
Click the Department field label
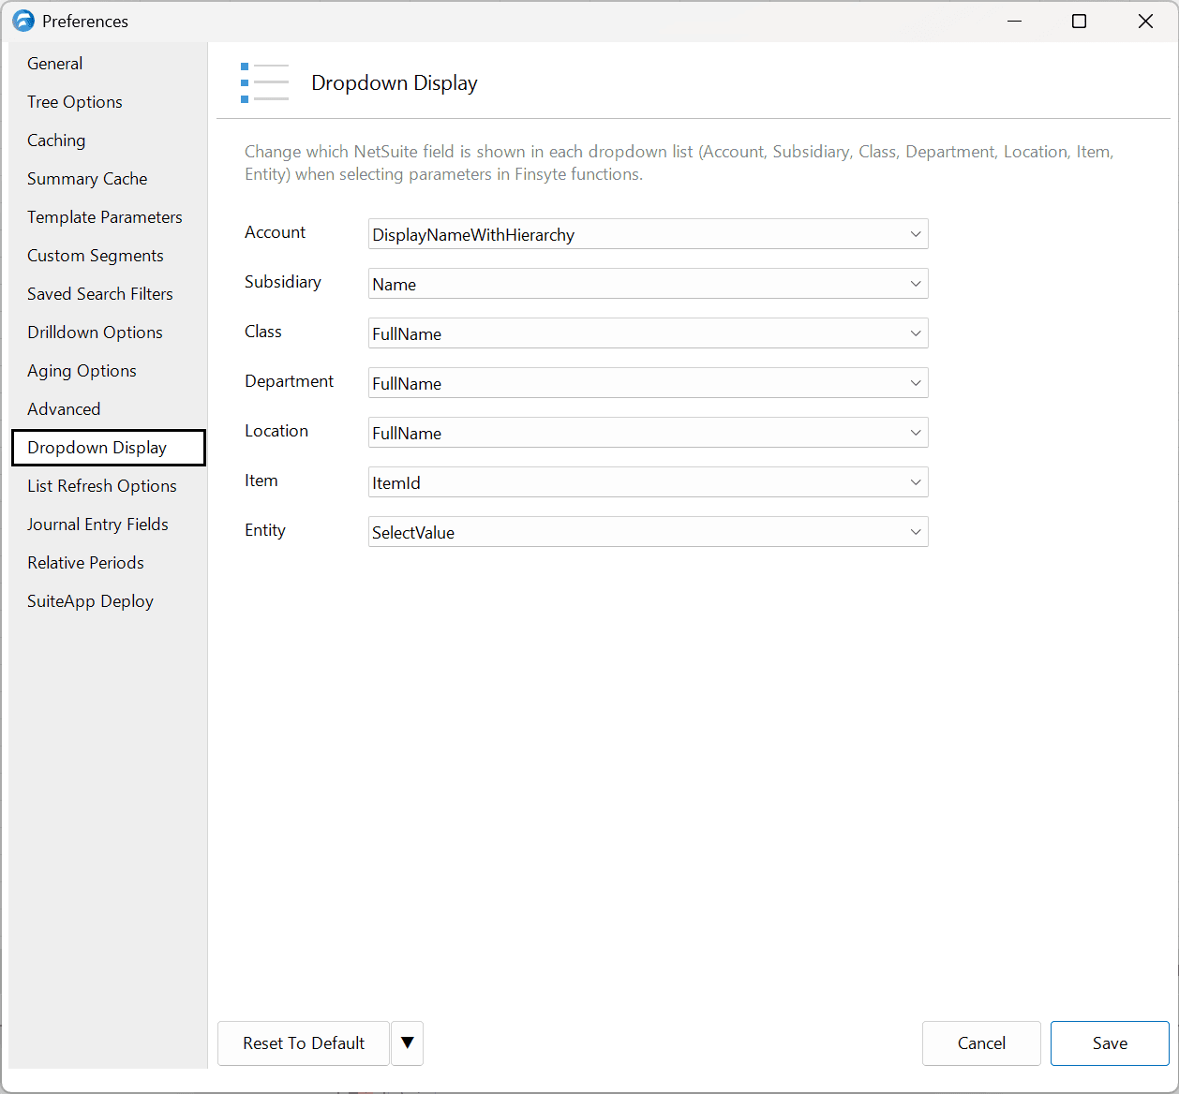coord(289,381)
